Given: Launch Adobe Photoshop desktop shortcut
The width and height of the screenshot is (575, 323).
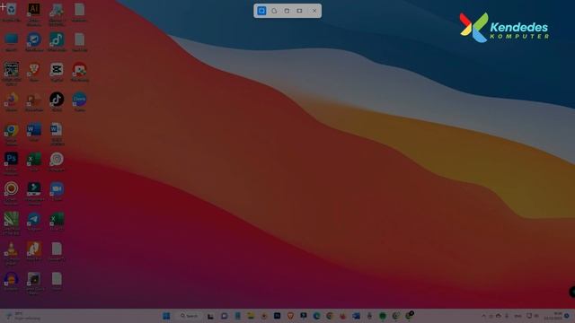Looking at the screenshot, I should tap(12, 163).
